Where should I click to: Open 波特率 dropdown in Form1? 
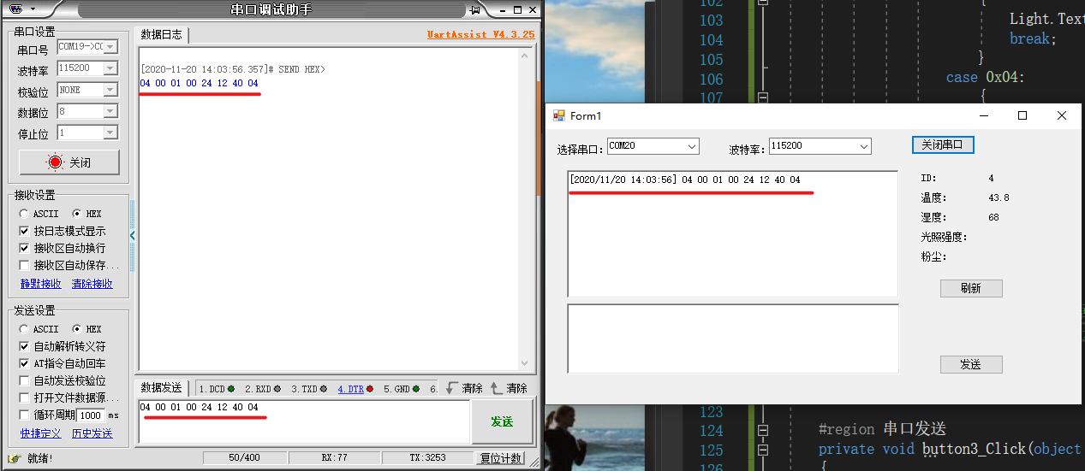(863, 146)
